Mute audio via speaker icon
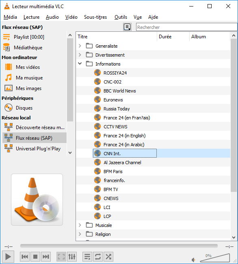This screenshot has height=264, width=238. (x=193, y=260)
